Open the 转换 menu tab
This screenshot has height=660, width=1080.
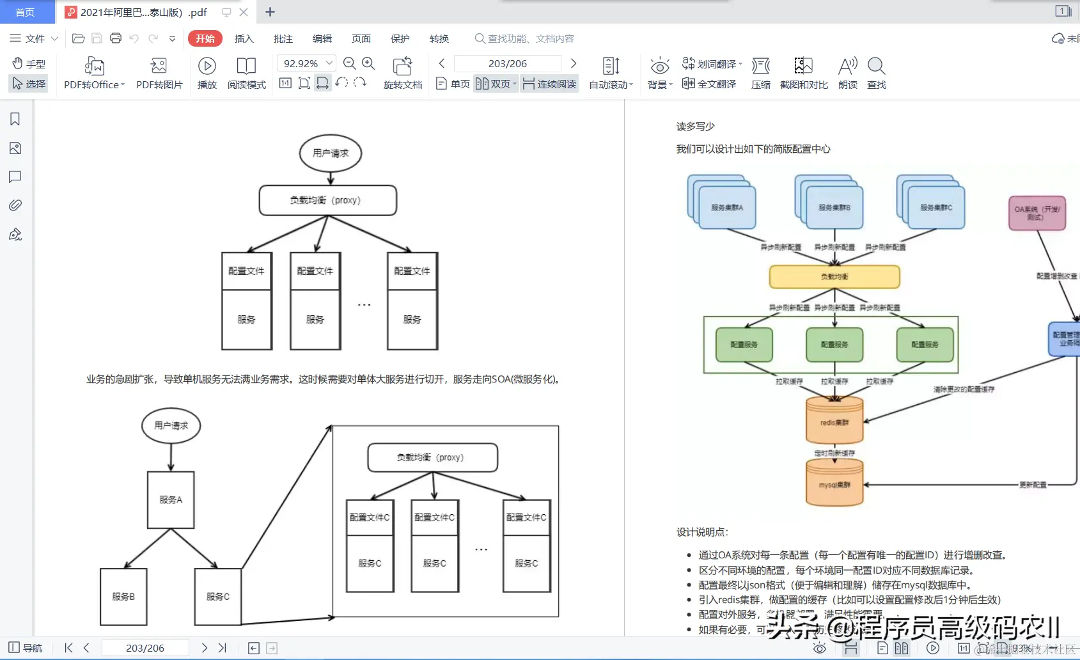click(x=439, y=38)
